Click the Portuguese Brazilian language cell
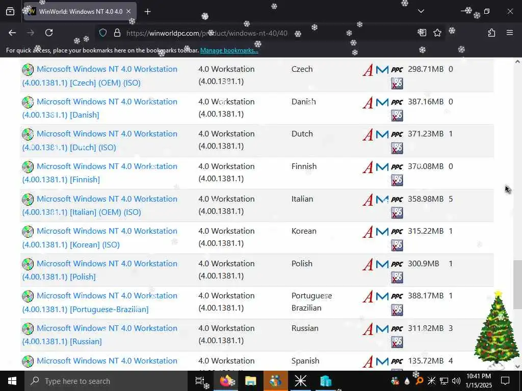The image size is (522, 391). pos(311,302)
